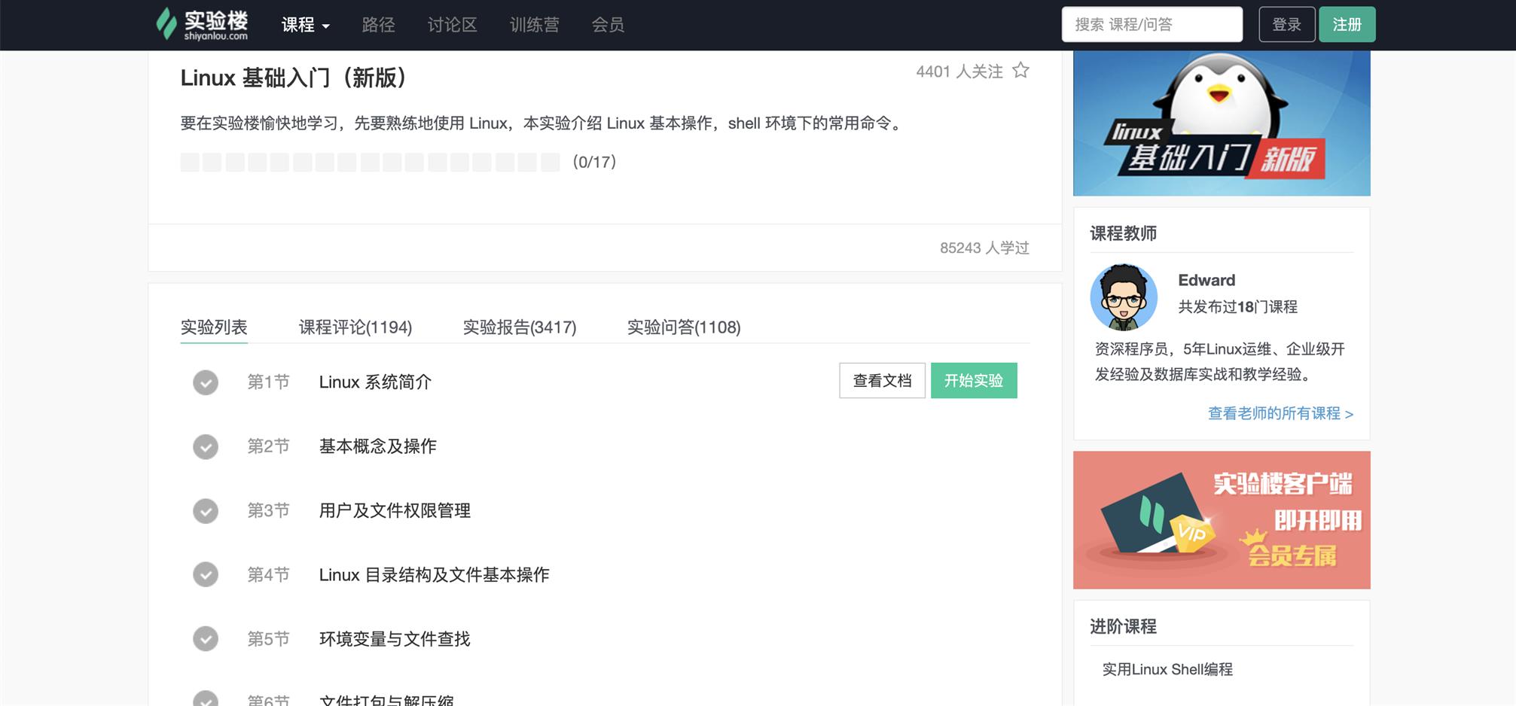The height and width of the screenshot is (706, 1516).
Task: Switch to the 实验报告(3417) tab
Action: point(519,327)
